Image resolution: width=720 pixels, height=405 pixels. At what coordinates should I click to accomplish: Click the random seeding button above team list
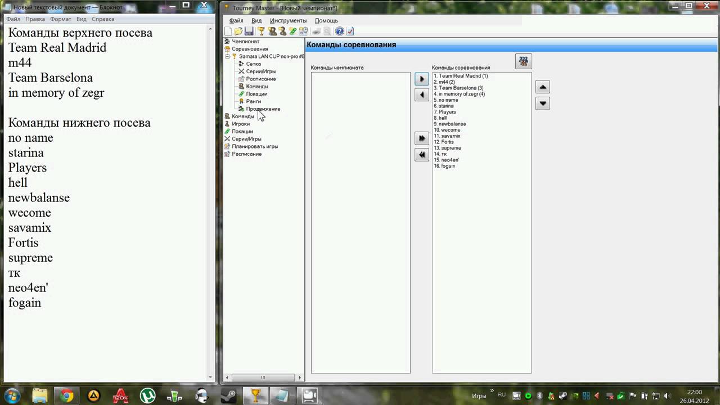point(523,61)
